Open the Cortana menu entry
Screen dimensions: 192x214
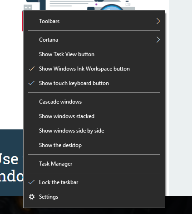click(x=94, y=40)
